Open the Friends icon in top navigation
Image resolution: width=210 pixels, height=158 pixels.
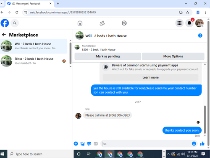pos(102,23)
